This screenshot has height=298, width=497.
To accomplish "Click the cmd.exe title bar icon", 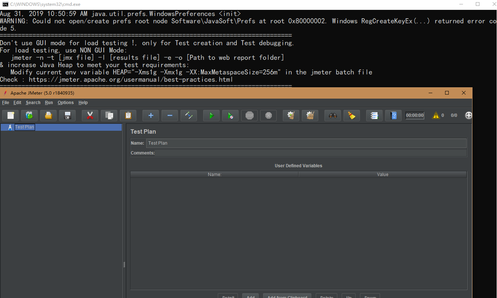I will (5, 4).
